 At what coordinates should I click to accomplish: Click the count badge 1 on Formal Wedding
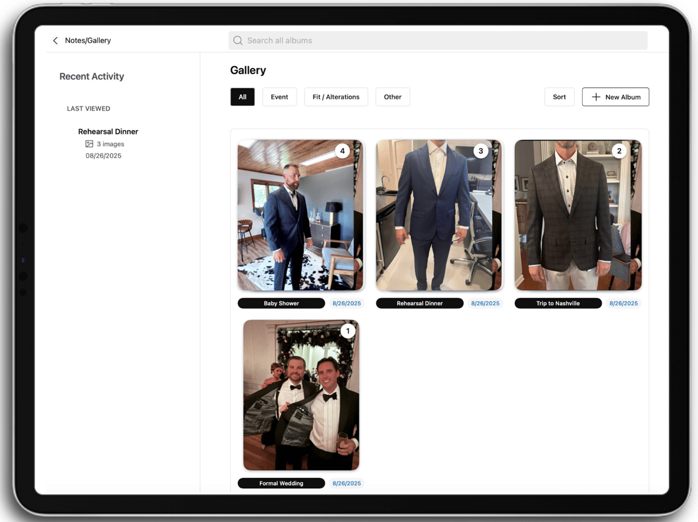(x=348, y=331)
